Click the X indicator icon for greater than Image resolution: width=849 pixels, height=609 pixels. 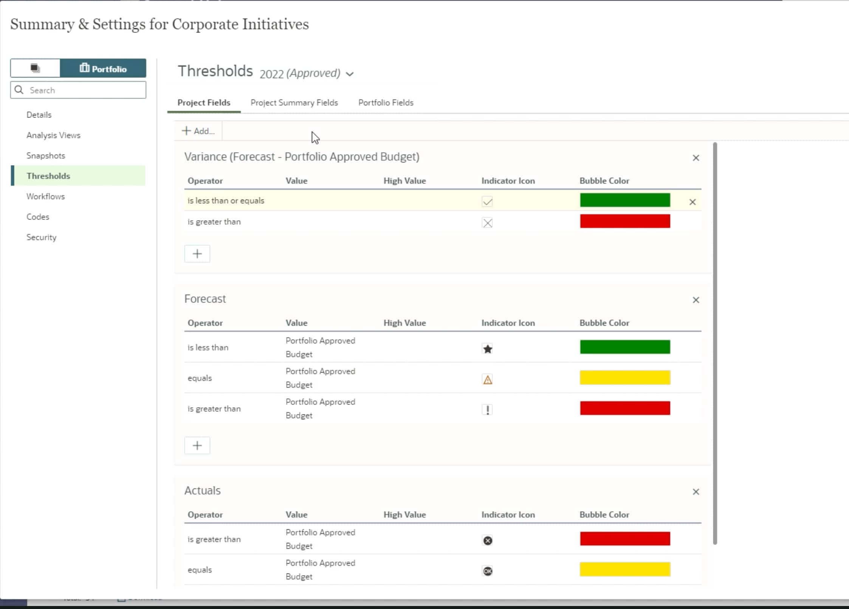pos(487,223)
